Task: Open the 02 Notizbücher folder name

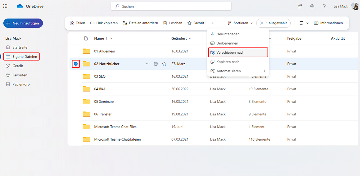Action: tap(107, 64)
